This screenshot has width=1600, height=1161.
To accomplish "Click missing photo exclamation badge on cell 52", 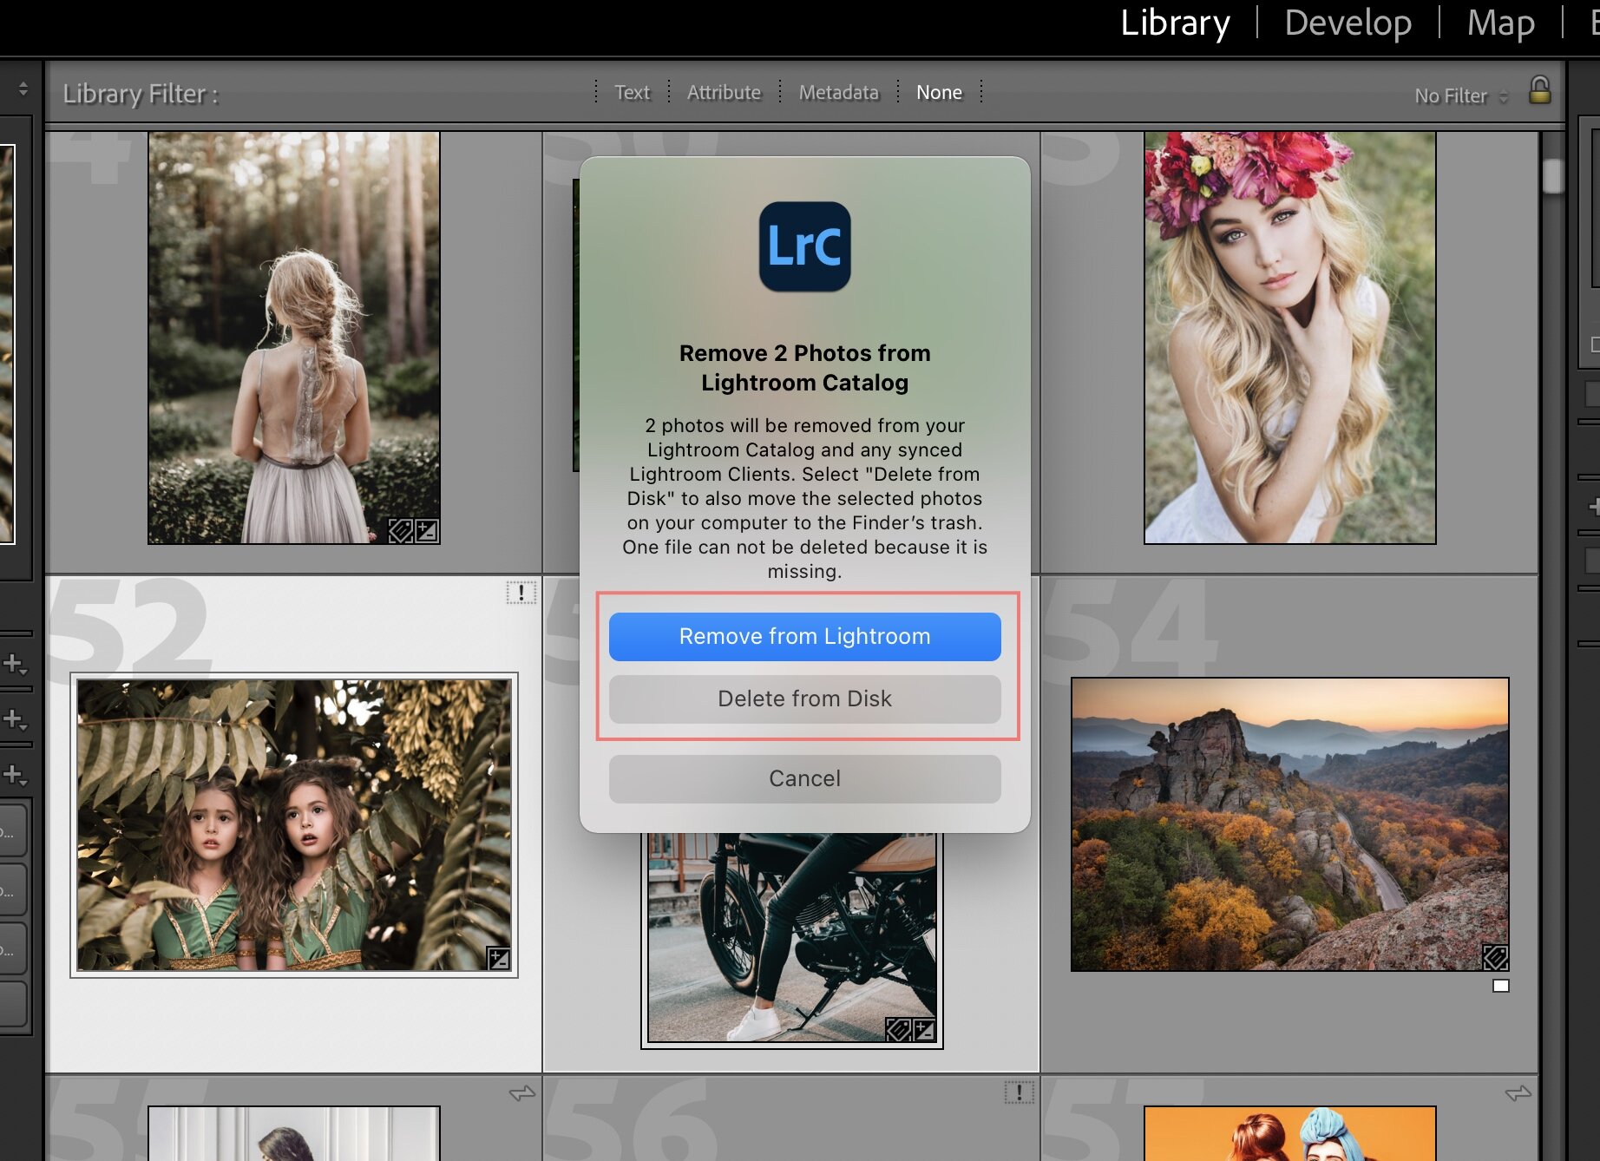I will (521, 593).
